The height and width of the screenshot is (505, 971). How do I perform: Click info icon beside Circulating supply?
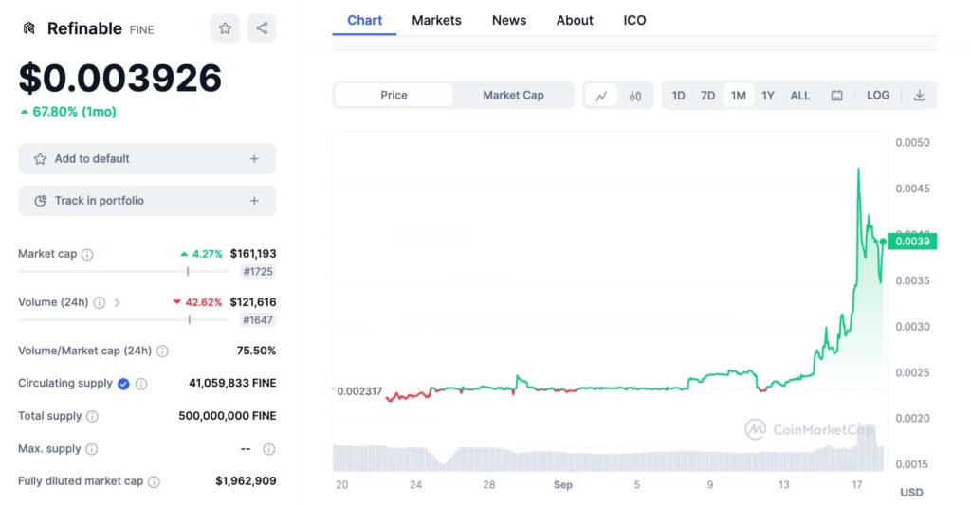coord(141,384)
